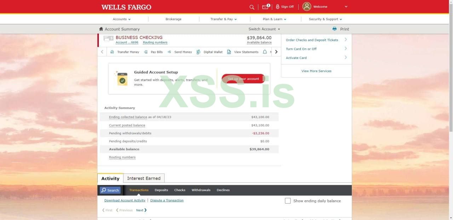The height and width of the screenshot is (220, 453).
Task: Click Routing numbers link beside account number
Action: [x=155, y=42]
